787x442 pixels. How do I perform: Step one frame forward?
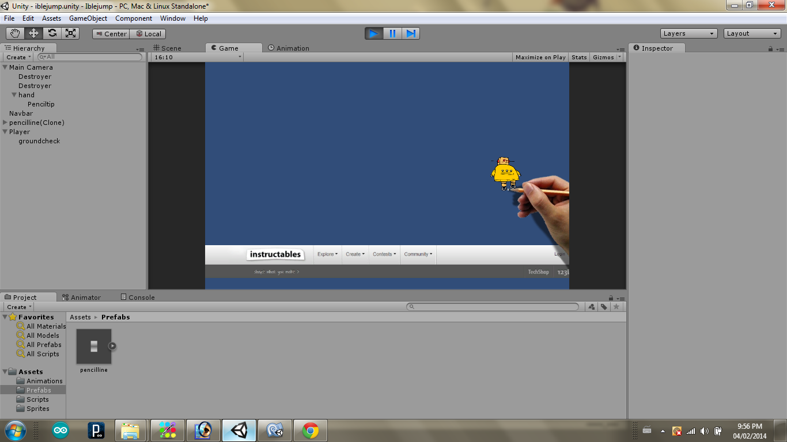411,33
